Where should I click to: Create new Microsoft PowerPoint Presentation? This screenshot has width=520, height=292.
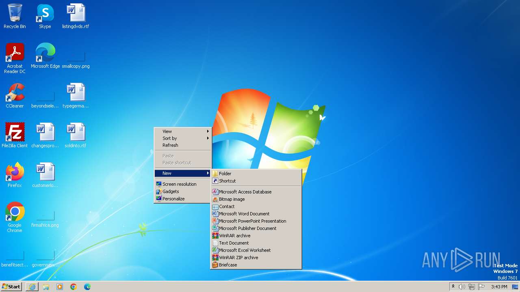click(x=256, y=221)
